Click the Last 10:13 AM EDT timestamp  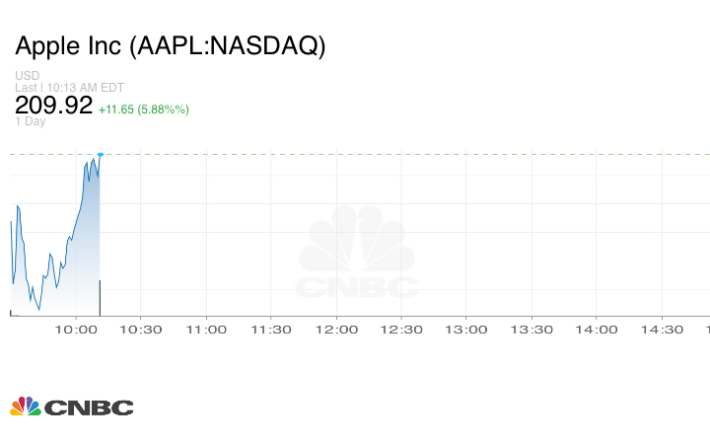click(x=70, y=87)
